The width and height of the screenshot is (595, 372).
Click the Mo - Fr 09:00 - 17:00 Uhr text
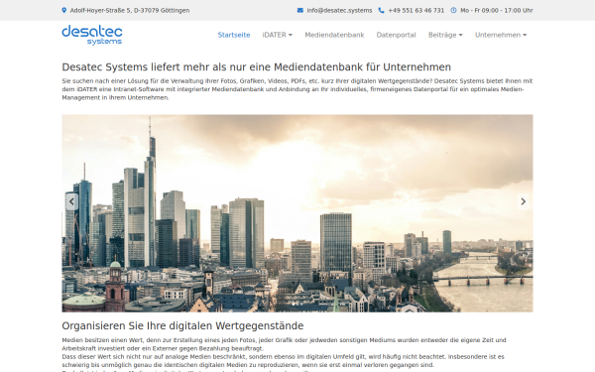(x=497, y=10)
